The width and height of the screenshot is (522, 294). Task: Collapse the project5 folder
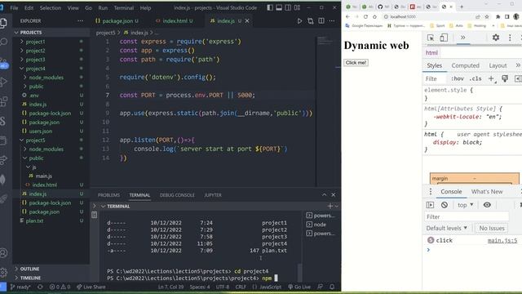[35, 140]
